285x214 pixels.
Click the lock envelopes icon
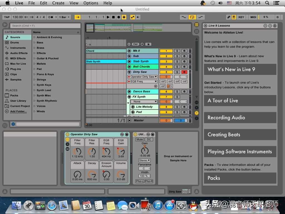(x=148, y=44)
